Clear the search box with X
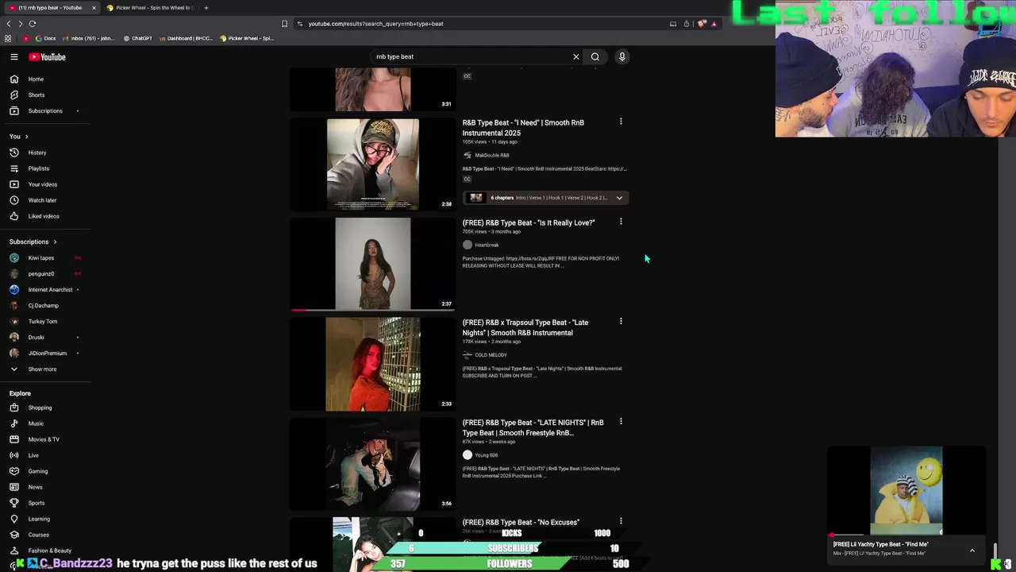1016x572 pixels. coord(576,56)
